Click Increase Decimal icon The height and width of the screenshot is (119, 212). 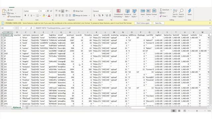coord(107,16)
